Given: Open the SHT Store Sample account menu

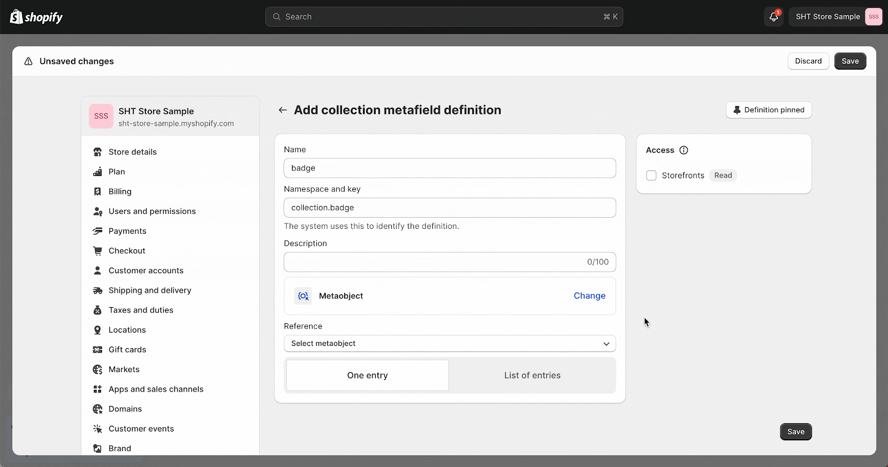Looking at the screenshot, I should 835,17.
